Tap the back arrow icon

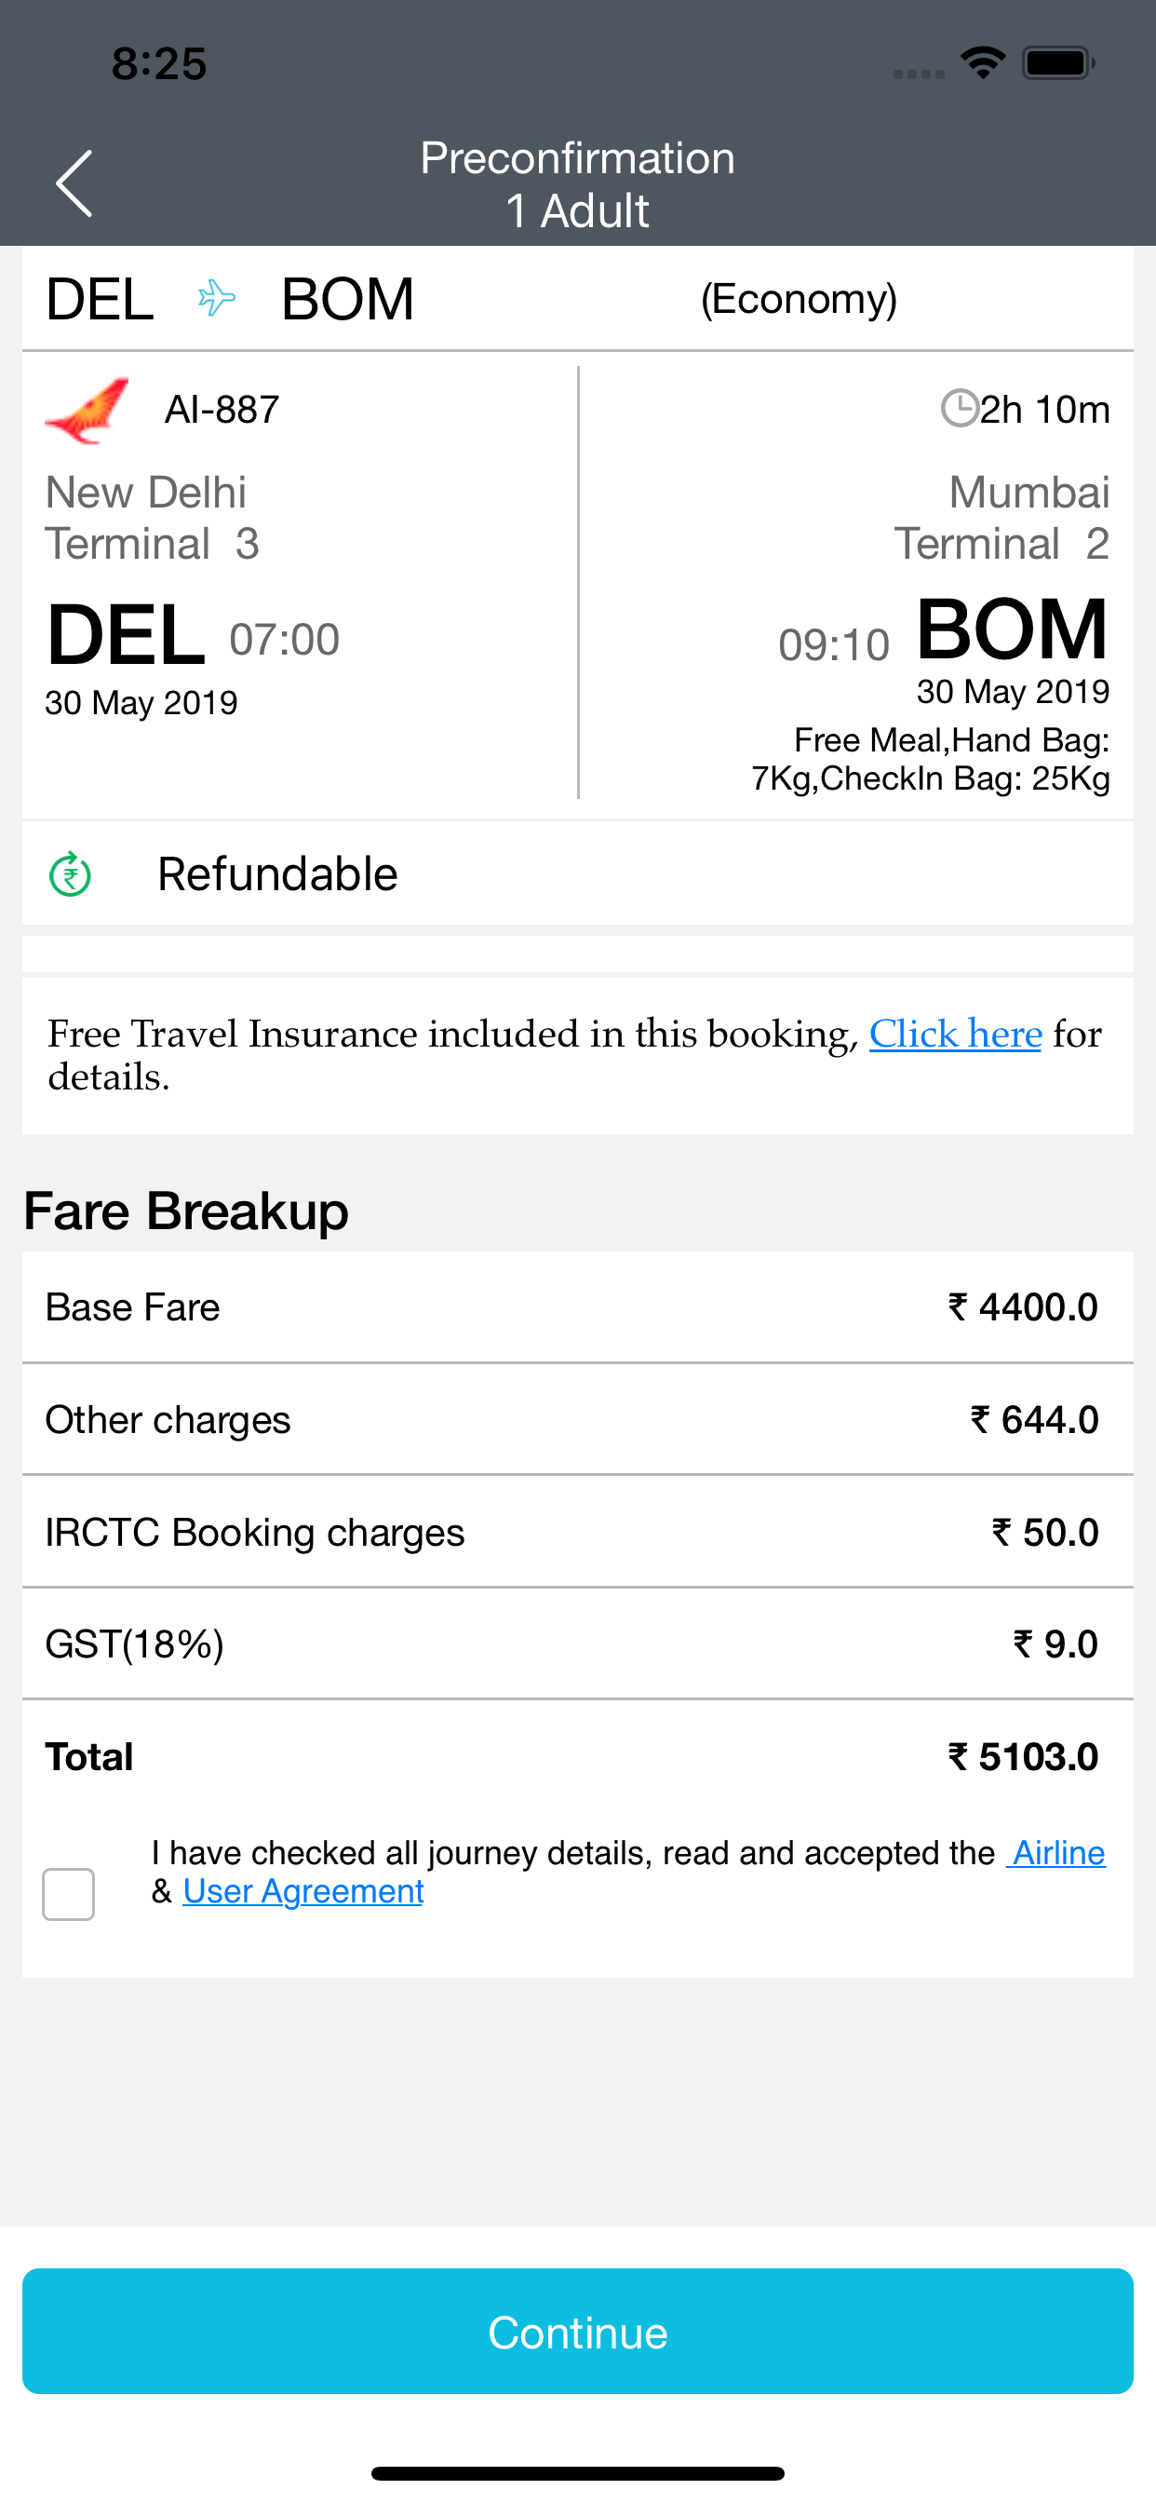pyautogui.click(x=74, y=183)
